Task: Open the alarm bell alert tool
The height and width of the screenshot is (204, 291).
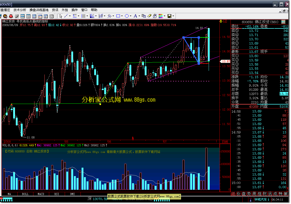Action: click(11, 16)
